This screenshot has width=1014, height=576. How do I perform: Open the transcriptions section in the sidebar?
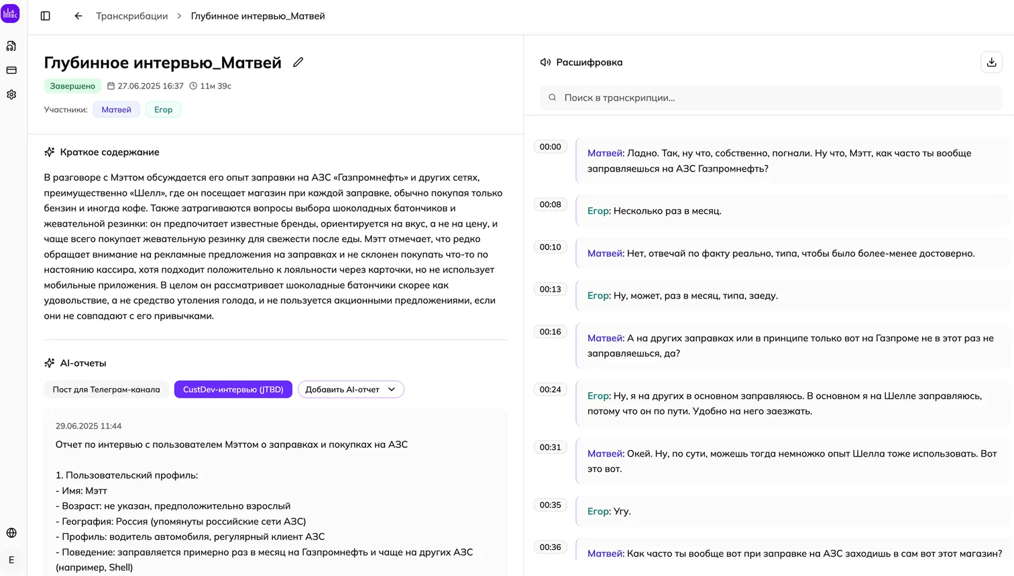[x=11, y=45]
